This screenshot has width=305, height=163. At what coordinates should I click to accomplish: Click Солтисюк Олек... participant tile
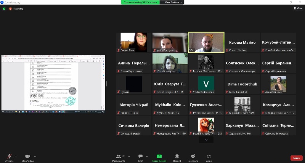(x=242, y=63)
